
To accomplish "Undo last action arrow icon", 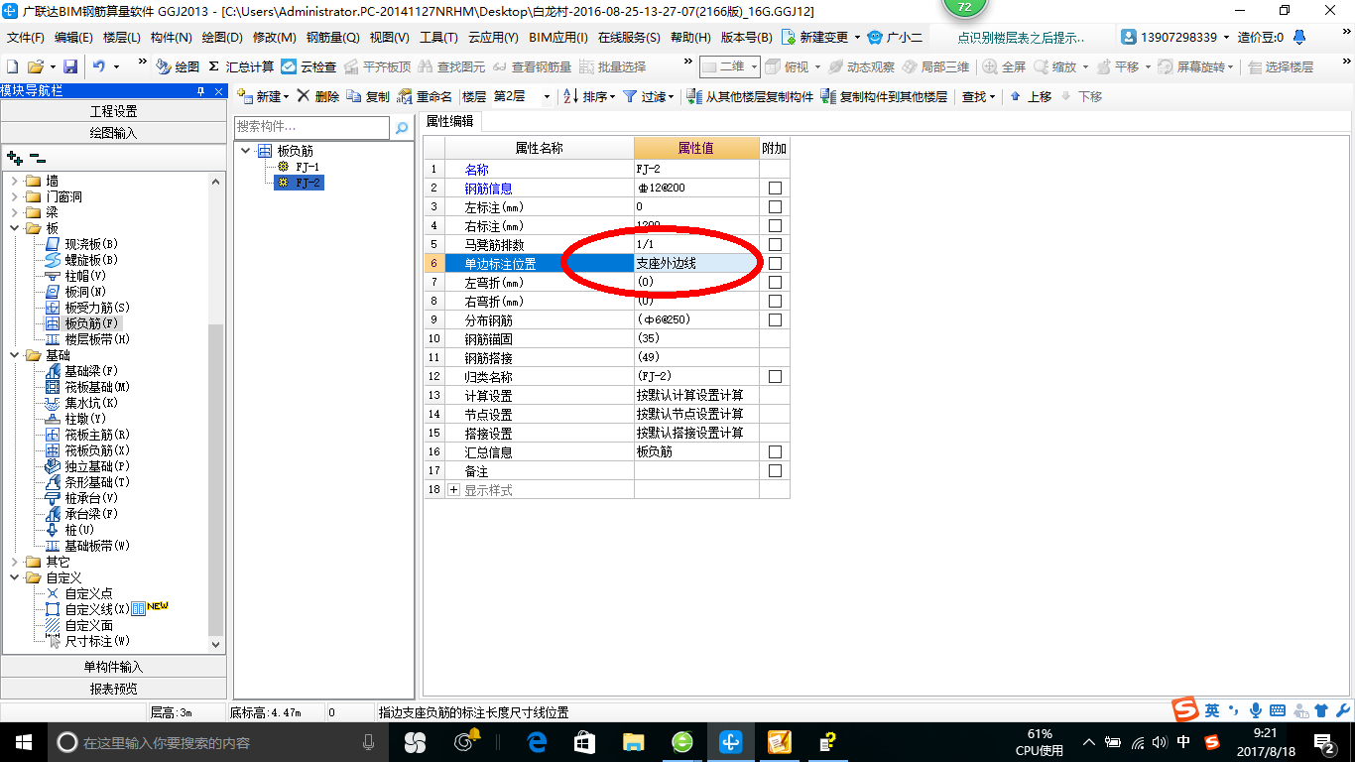I will [99, 66].
